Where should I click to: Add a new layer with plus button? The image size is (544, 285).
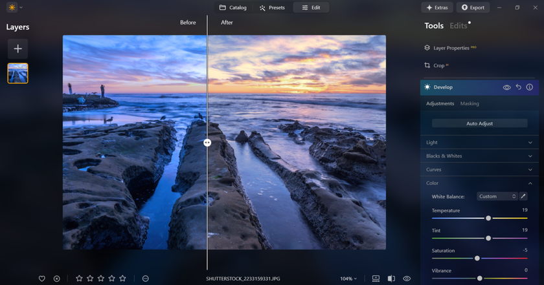point(17,48)
